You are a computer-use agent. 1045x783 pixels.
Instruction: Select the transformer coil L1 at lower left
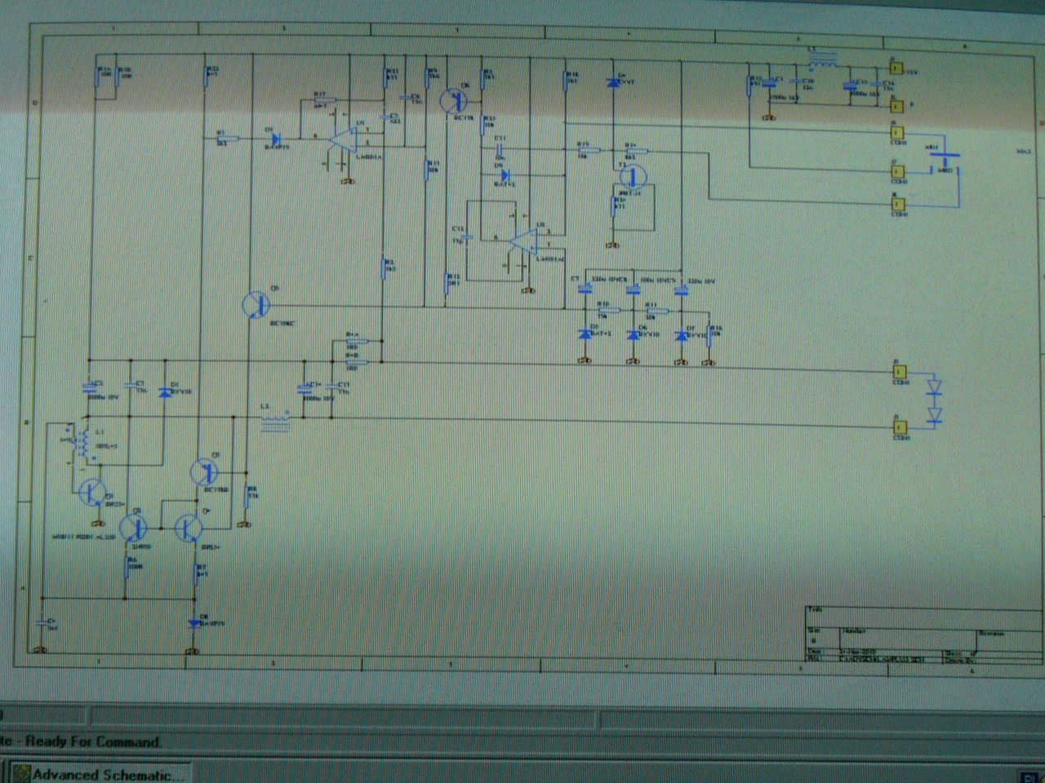pos(83,444)
